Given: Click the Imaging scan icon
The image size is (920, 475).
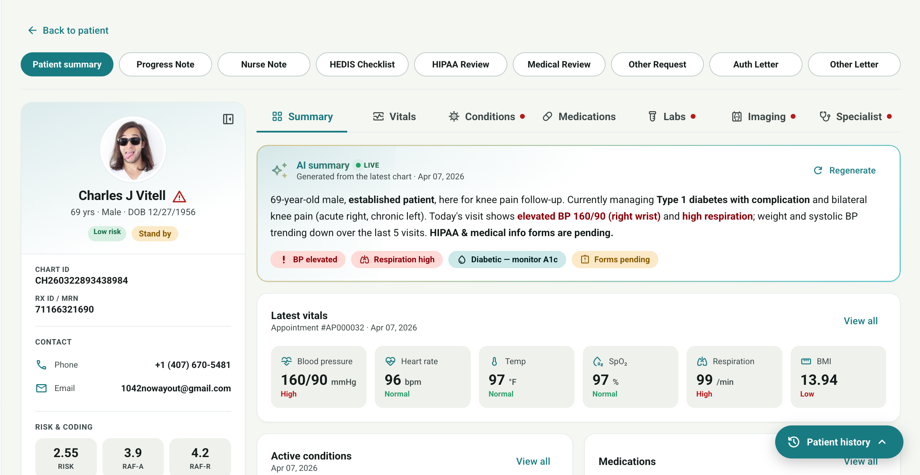Looking at the screenshot, I should click(x=737, y=116).
